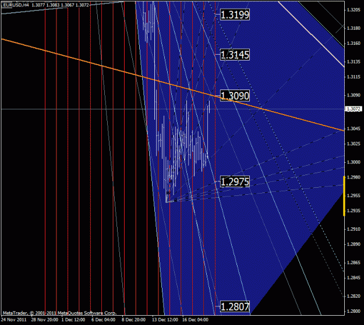Click the 1.3199 price level label
364x325 pixels.
coord(235,15)
